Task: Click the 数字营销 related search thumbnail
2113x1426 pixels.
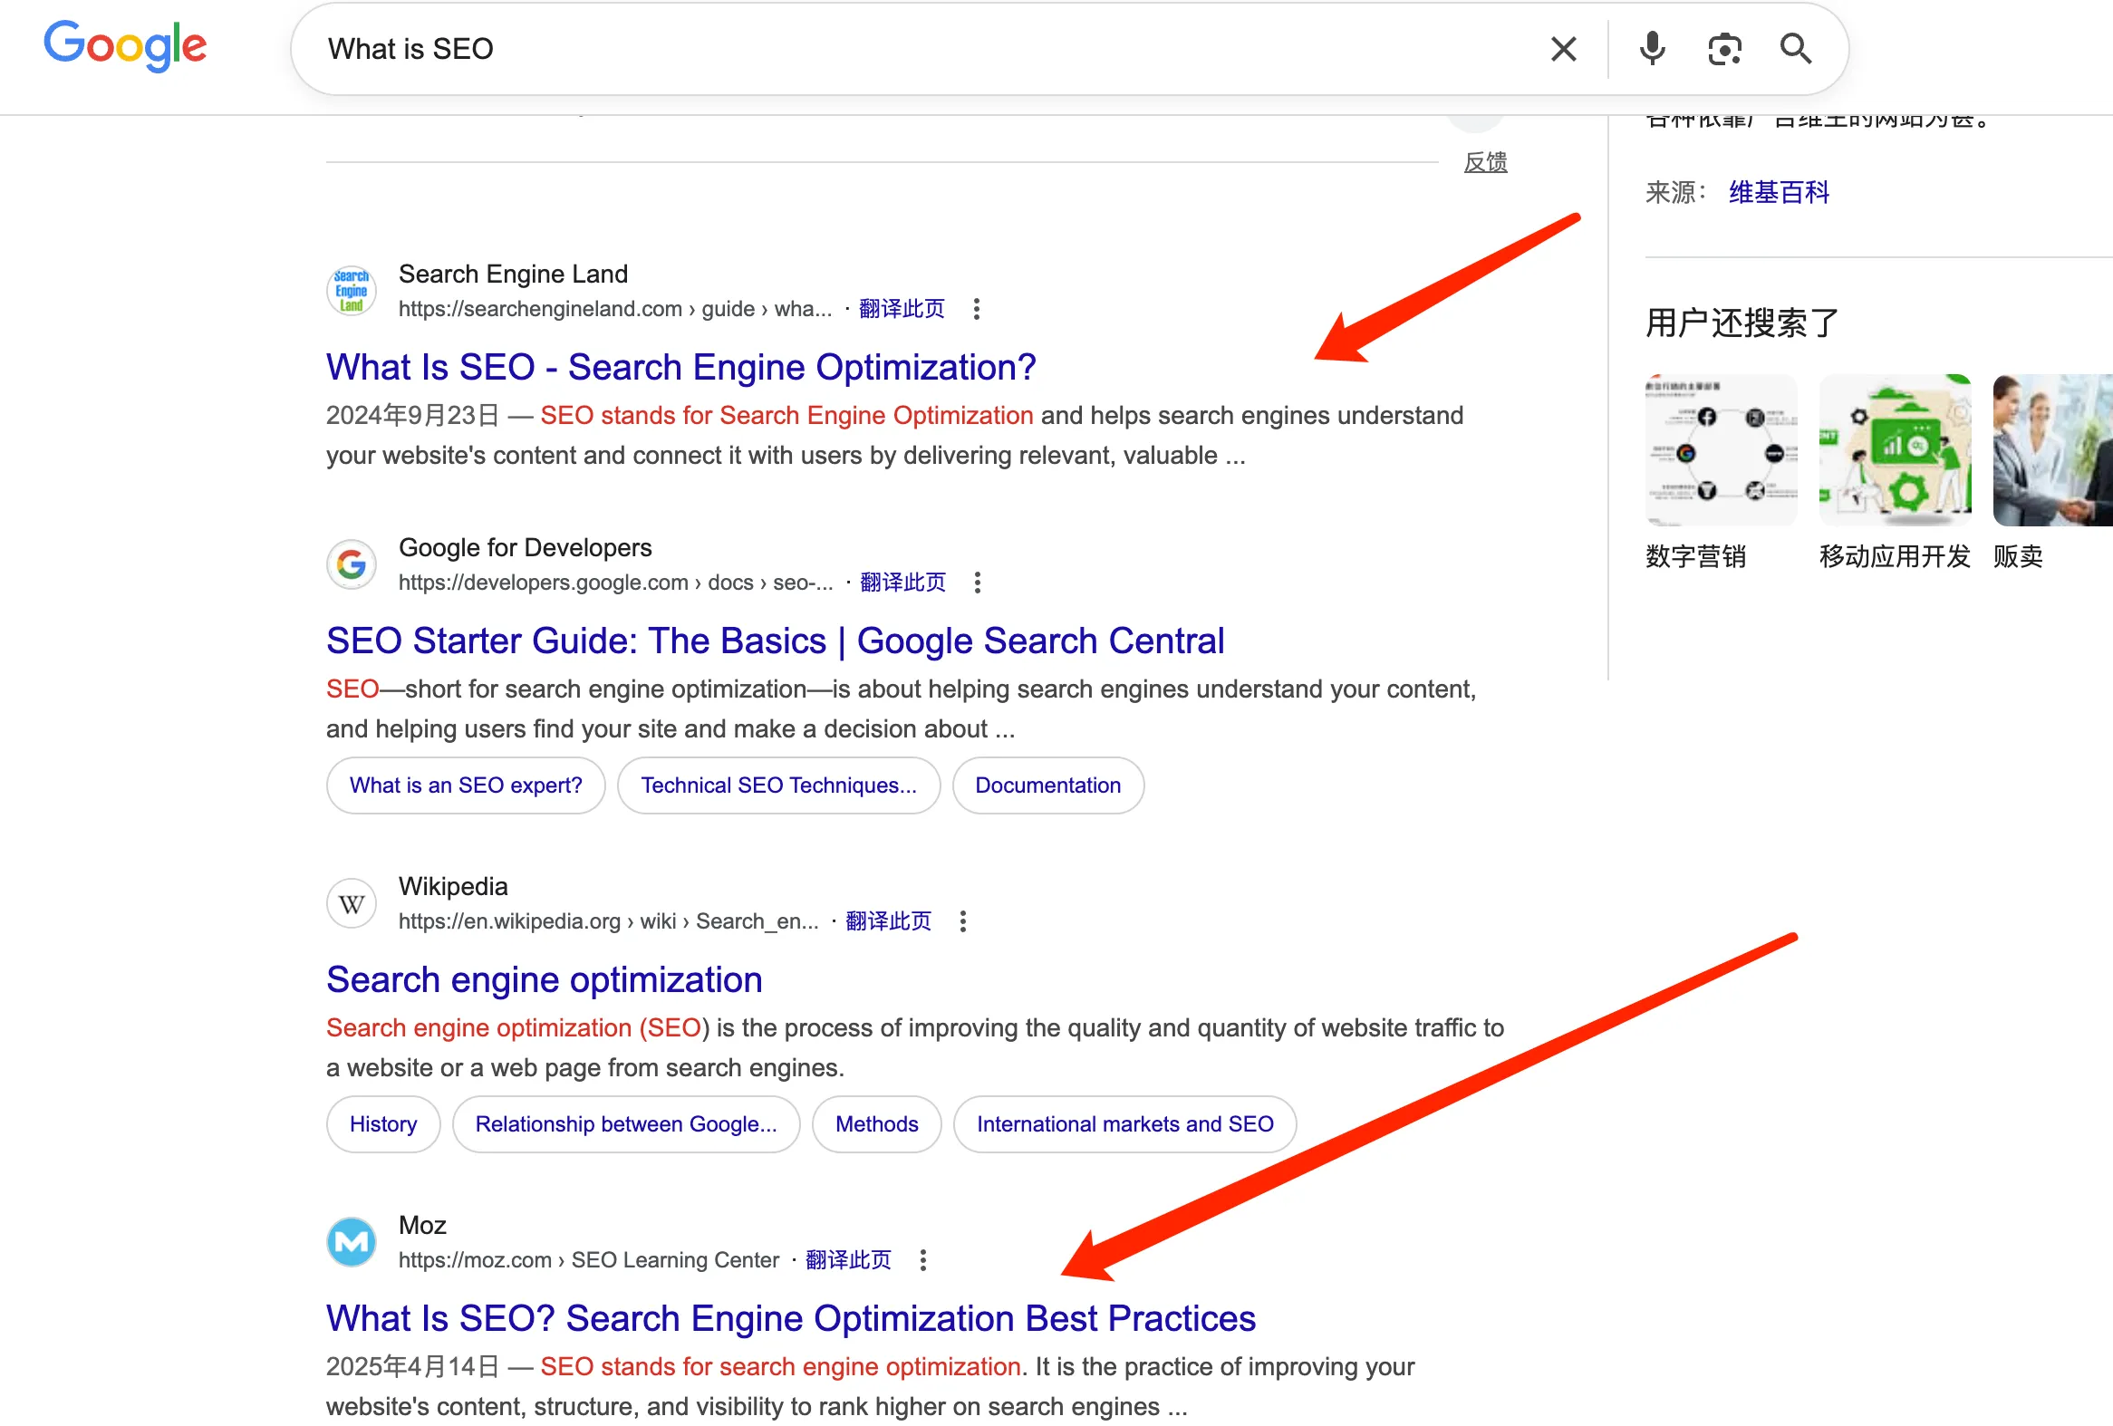Action: click(x=1721, y=452)
